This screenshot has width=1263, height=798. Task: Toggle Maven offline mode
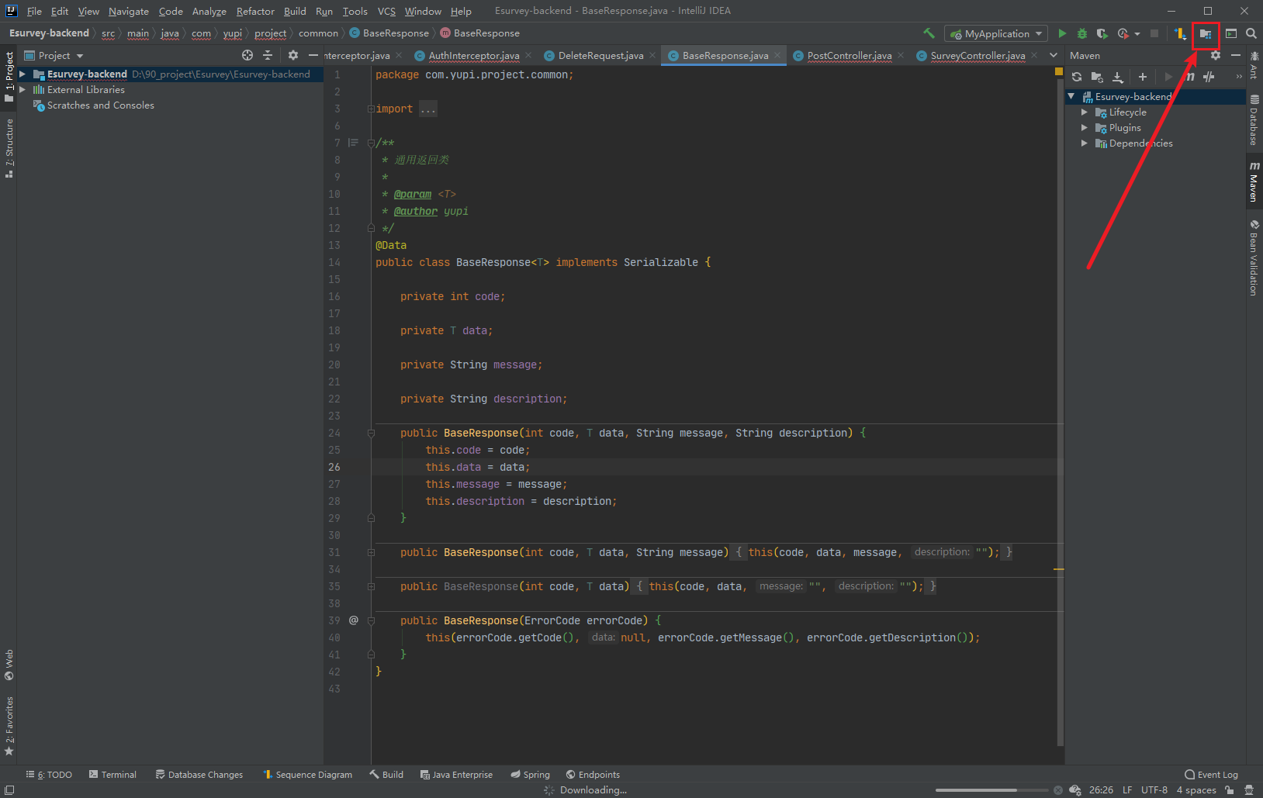1209,77
